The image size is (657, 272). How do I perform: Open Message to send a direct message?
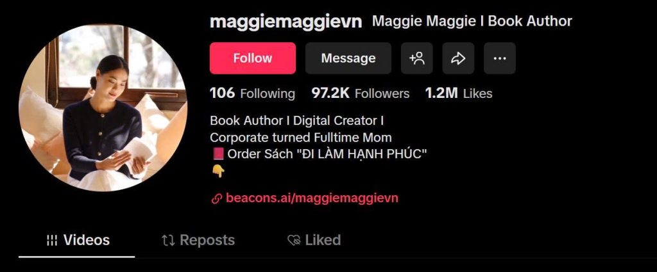click(x=348, y=58)
